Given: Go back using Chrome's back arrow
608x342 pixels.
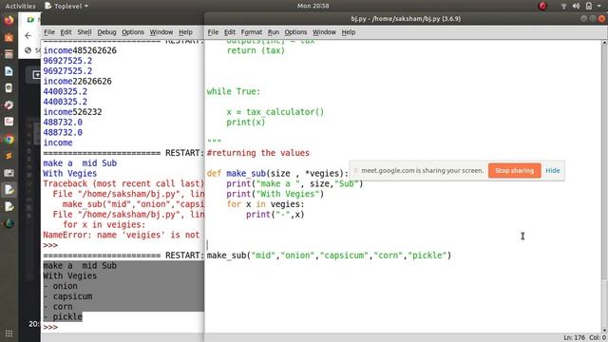Looking at the screenshot, I should 28,36.
